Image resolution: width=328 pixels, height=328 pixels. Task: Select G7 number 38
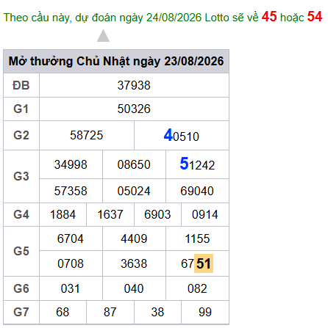[x=157, y=312]
